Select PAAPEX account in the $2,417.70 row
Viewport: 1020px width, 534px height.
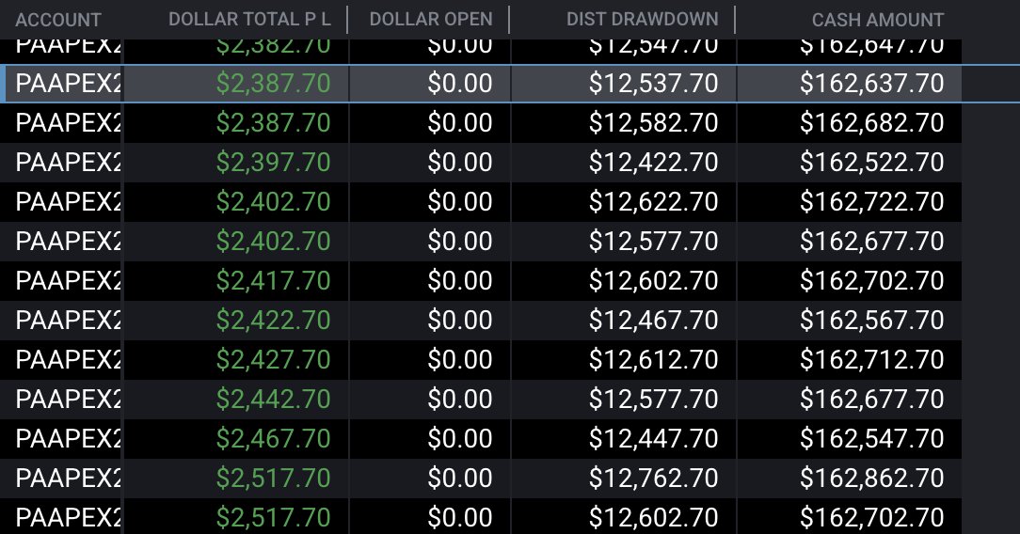[x=68, y=281]
